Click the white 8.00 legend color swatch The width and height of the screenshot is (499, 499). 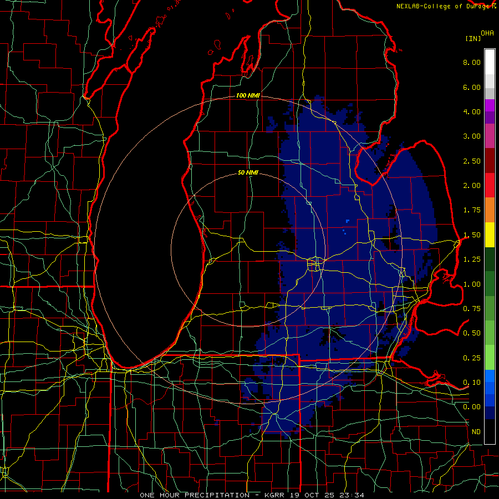[x=490, y=62]
